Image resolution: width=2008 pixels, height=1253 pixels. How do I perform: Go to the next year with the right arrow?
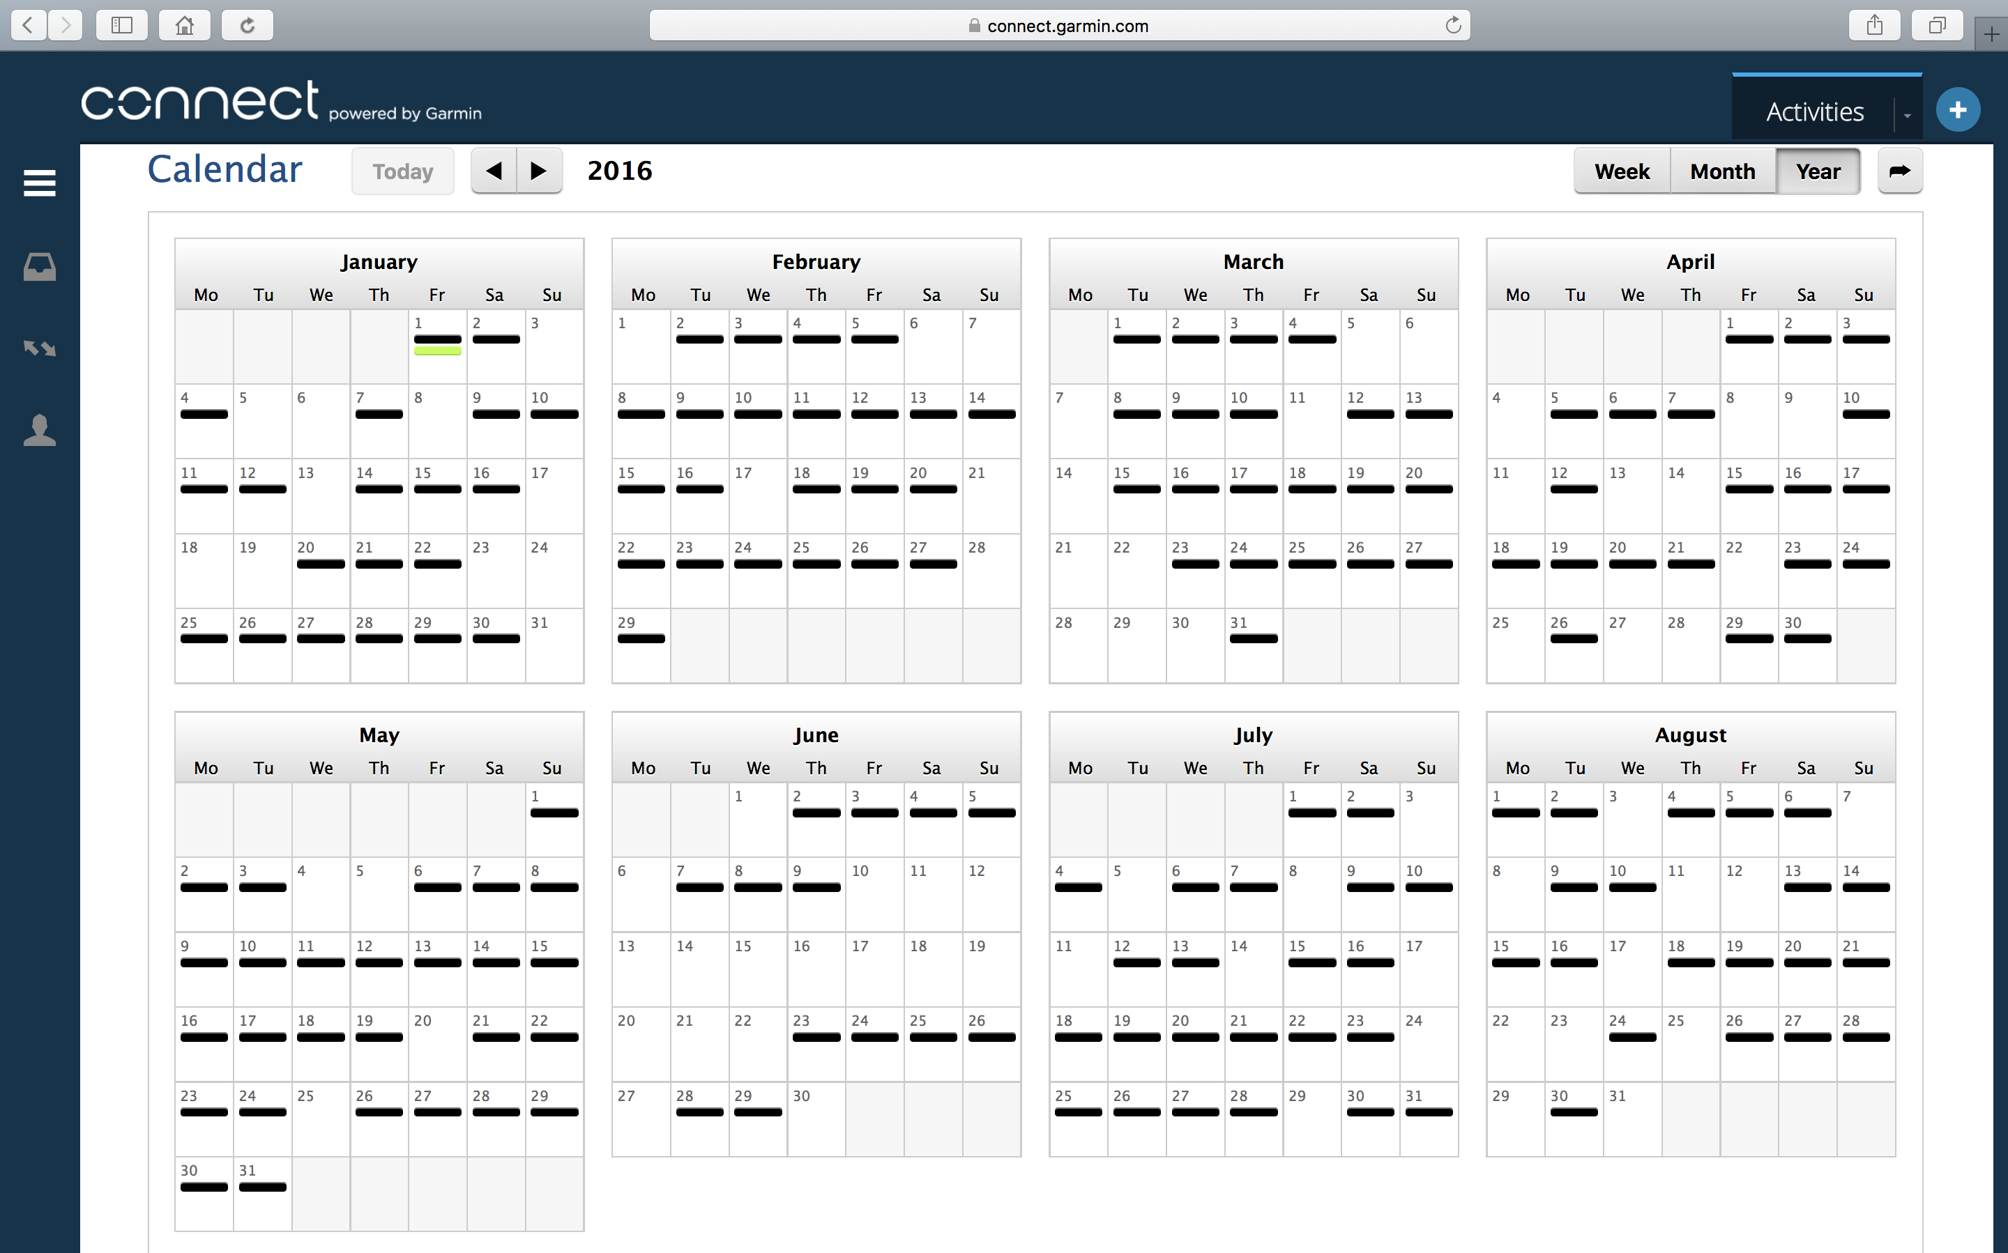[x=539, y=171]
